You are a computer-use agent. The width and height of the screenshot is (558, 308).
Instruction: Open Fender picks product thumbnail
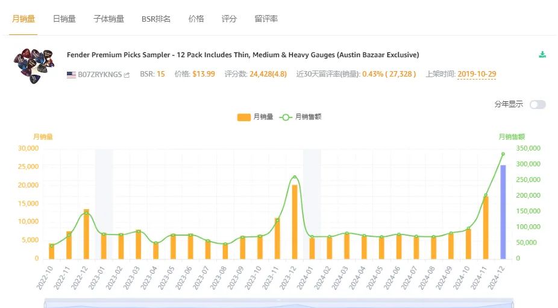(x=34, y=66)
